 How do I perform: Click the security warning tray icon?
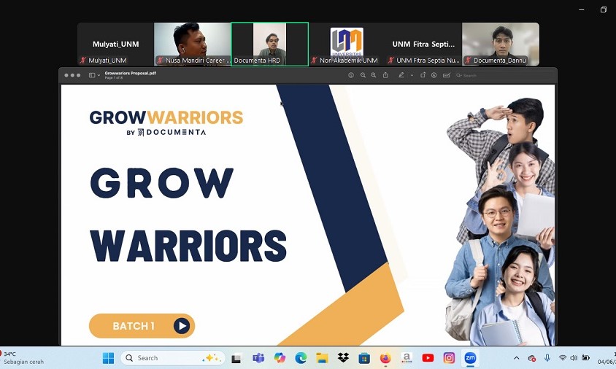(x=532, y=358)
